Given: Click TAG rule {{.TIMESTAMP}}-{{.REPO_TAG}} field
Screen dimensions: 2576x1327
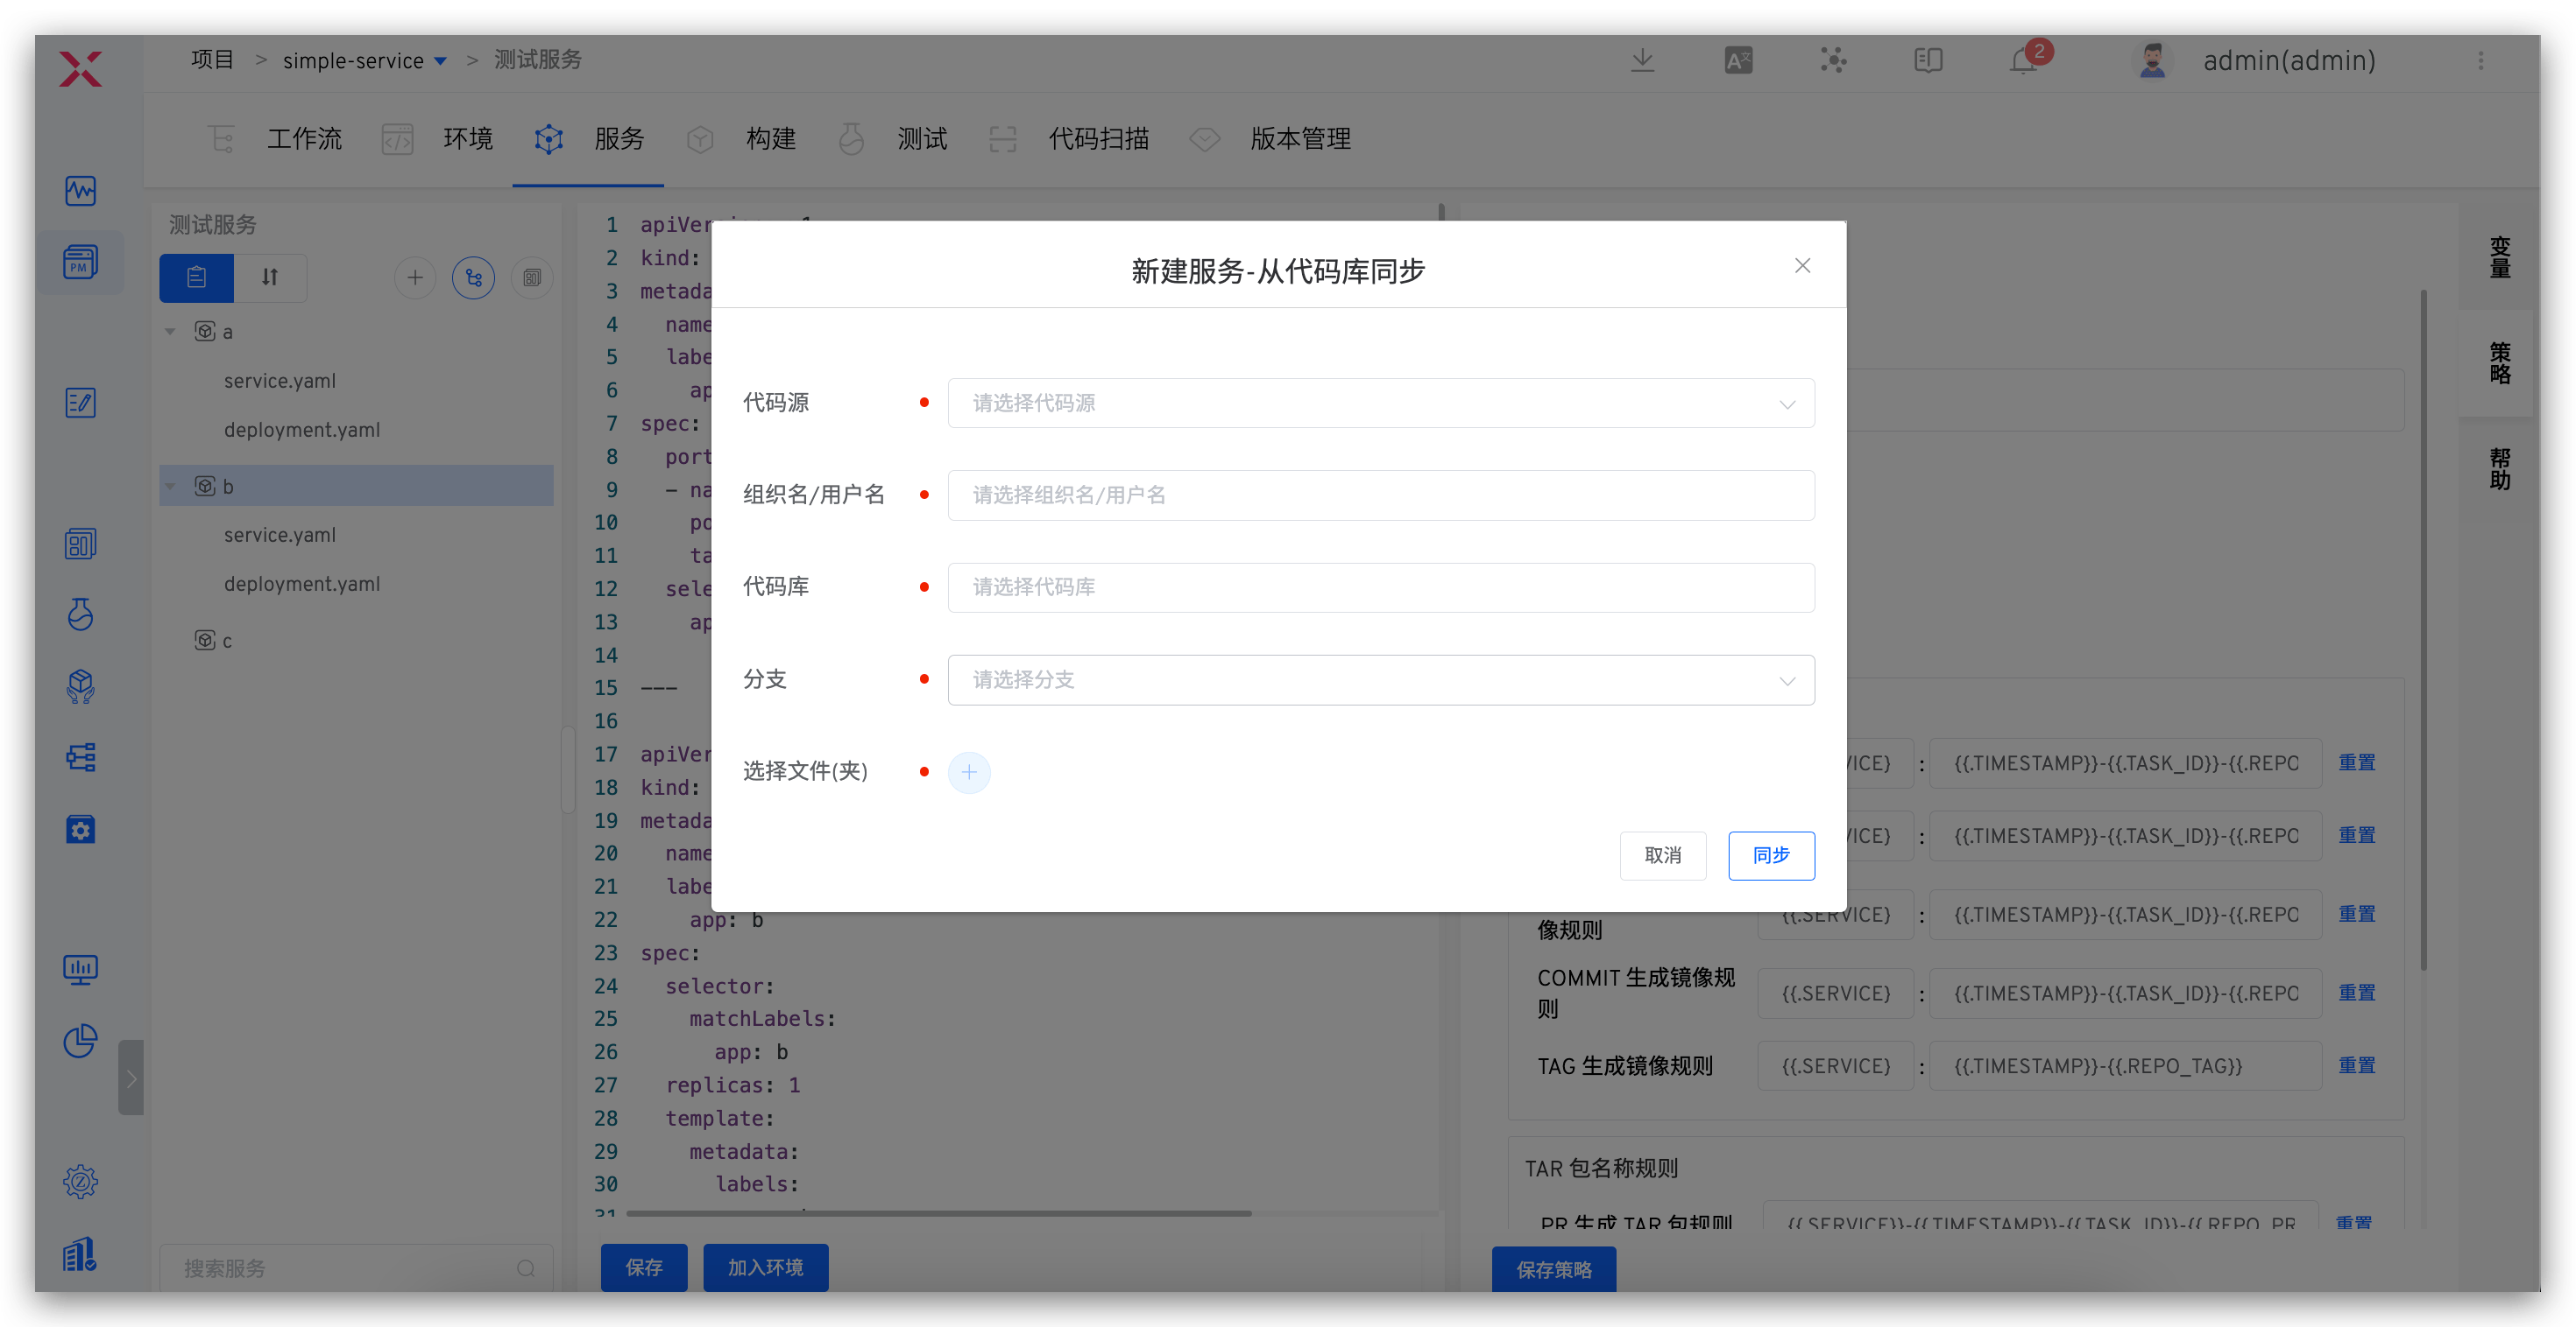Looking at the screenshot, I should tap(2125, 1065).
